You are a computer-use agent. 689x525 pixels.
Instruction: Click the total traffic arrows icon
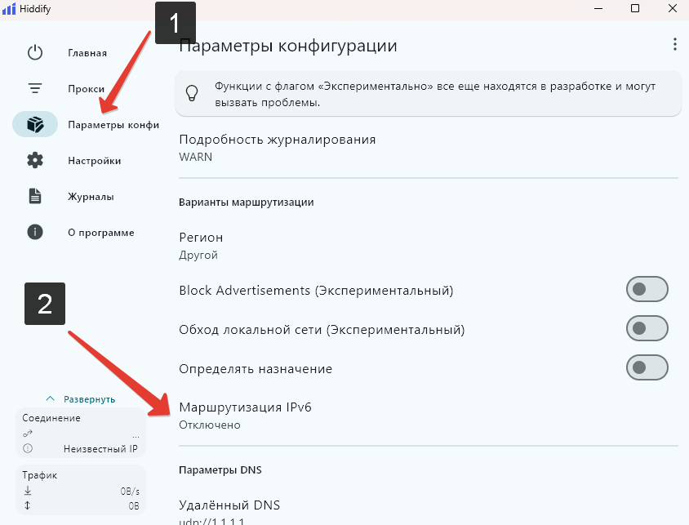(28, 505)
